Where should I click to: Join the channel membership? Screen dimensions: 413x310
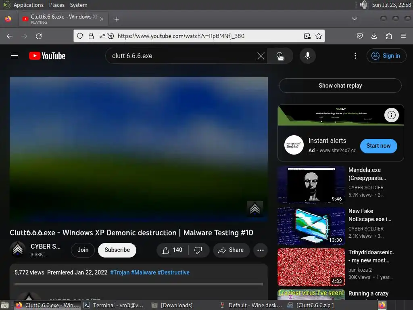83,250
